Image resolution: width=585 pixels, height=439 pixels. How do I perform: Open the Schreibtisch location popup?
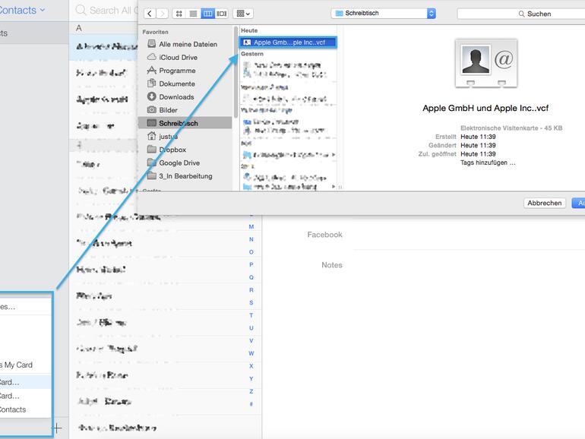[383, 14]
